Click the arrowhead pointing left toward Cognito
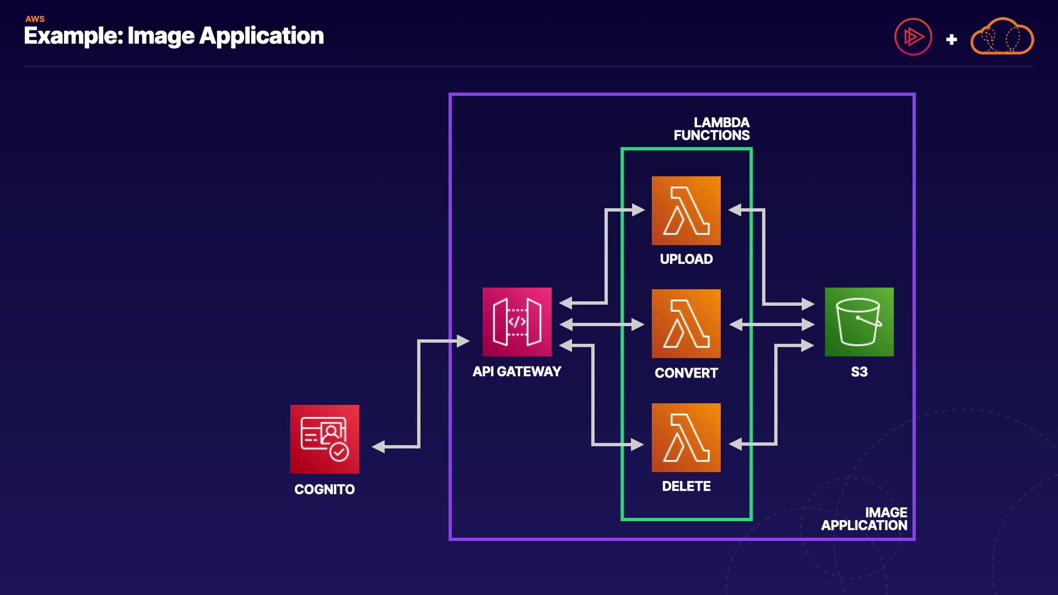This screenshot has width=1058, height=595. (x=379, y=447)
